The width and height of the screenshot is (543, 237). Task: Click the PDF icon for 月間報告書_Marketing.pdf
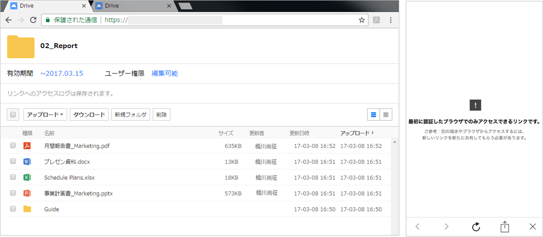(x=27, y=146)
